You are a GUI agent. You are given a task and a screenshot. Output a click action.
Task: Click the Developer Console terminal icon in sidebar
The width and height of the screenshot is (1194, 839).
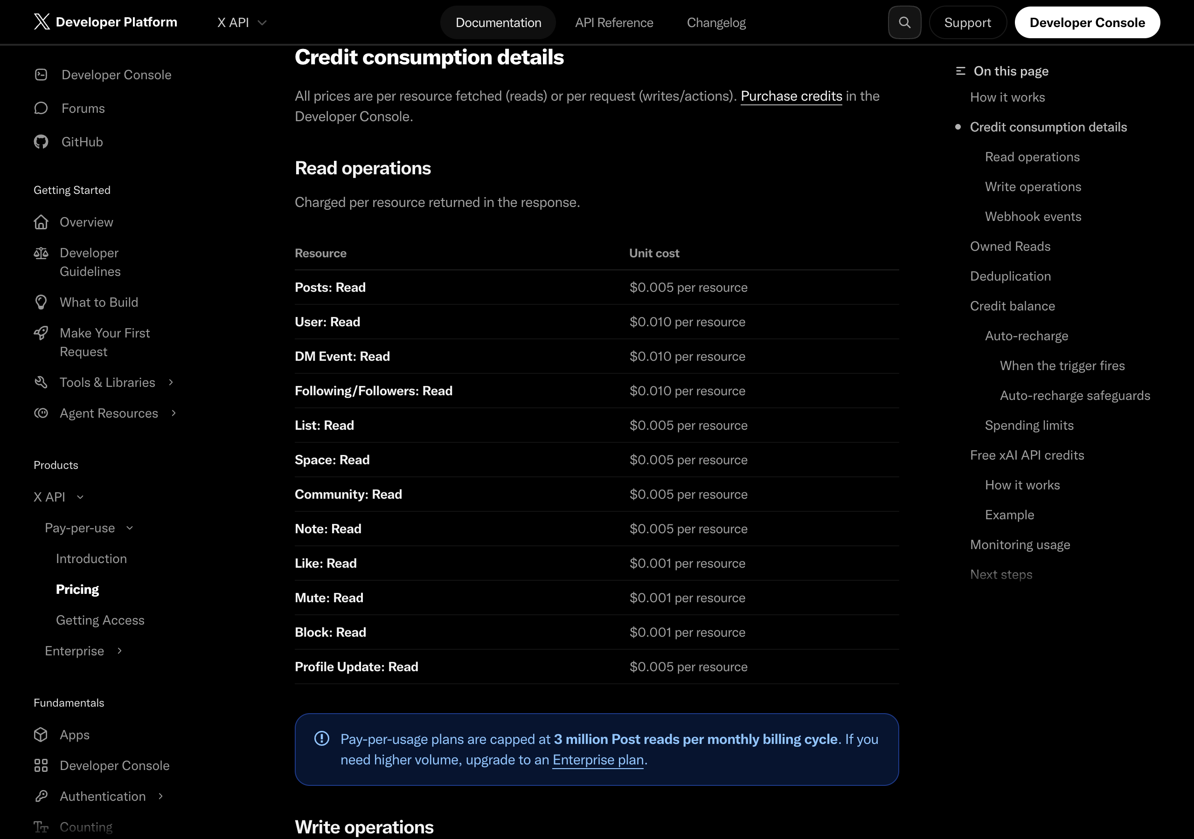coord(41,75)
